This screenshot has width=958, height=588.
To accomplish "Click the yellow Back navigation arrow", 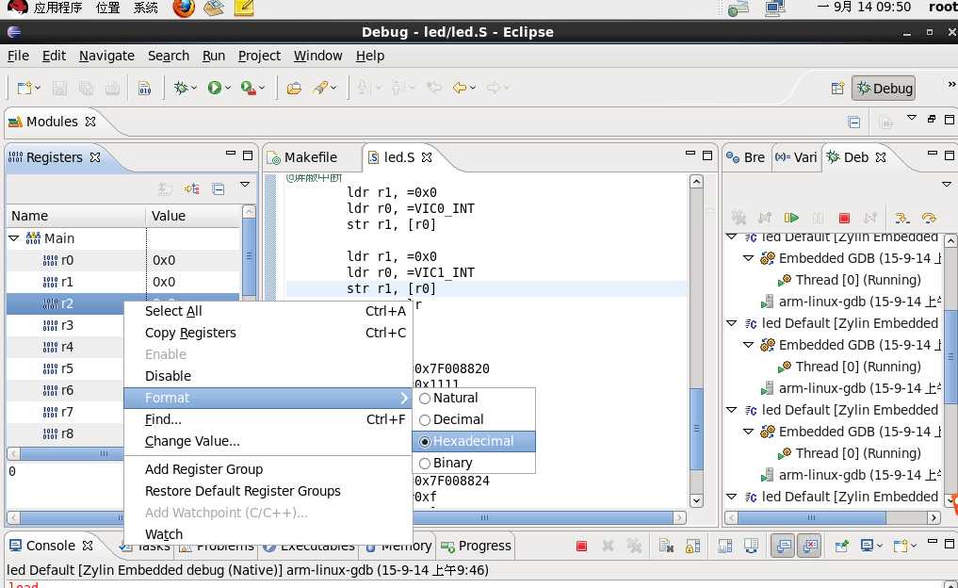I will [460, 88].
